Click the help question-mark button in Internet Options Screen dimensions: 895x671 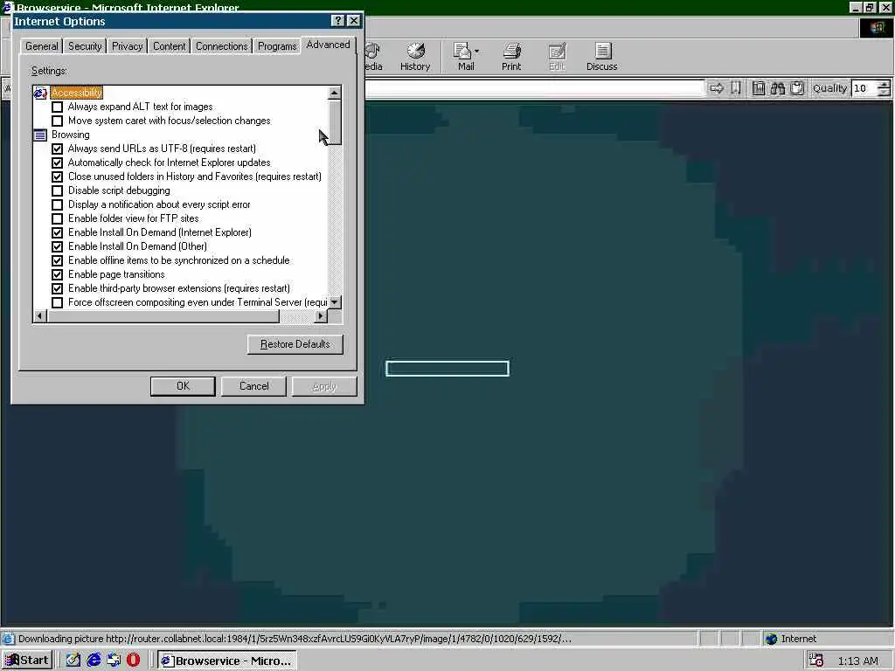click(338, 21)
